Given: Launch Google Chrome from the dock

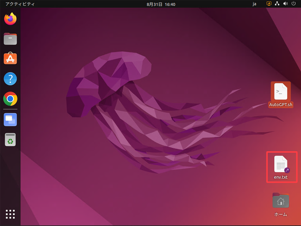Looking at the screenshot, I should [10, 99].
